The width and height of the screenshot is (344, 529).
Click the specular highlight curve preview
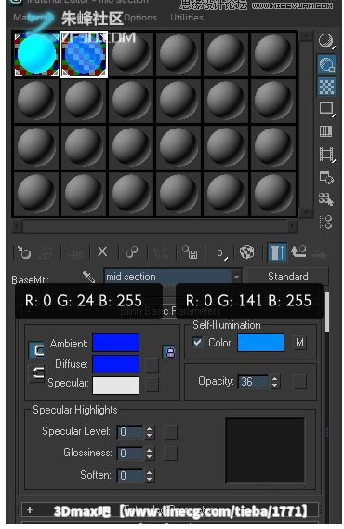(265, 450)
